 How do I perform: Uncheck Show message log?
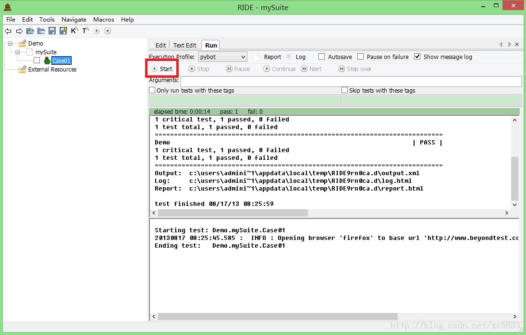[x=417, y=57]
